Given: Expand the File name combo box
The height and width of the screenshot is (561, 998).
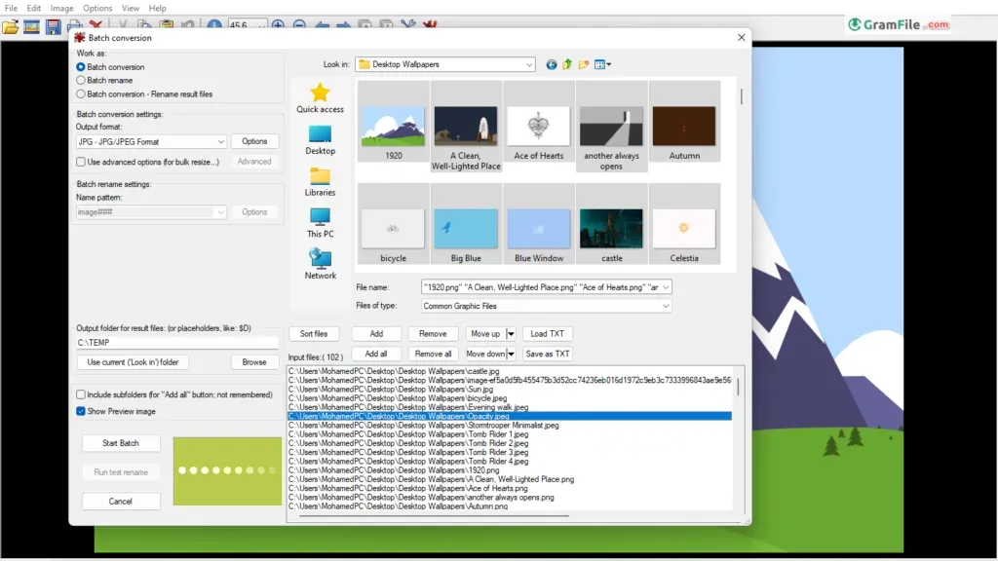Looking at the screenshot, I should (x=666, y=287).
